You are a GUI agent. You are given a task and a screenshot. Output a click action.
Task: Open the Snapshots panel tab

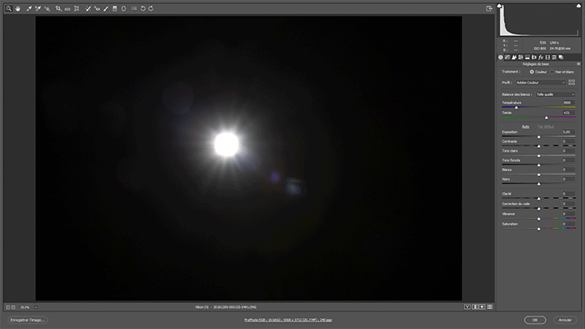[x=561, y=57]
